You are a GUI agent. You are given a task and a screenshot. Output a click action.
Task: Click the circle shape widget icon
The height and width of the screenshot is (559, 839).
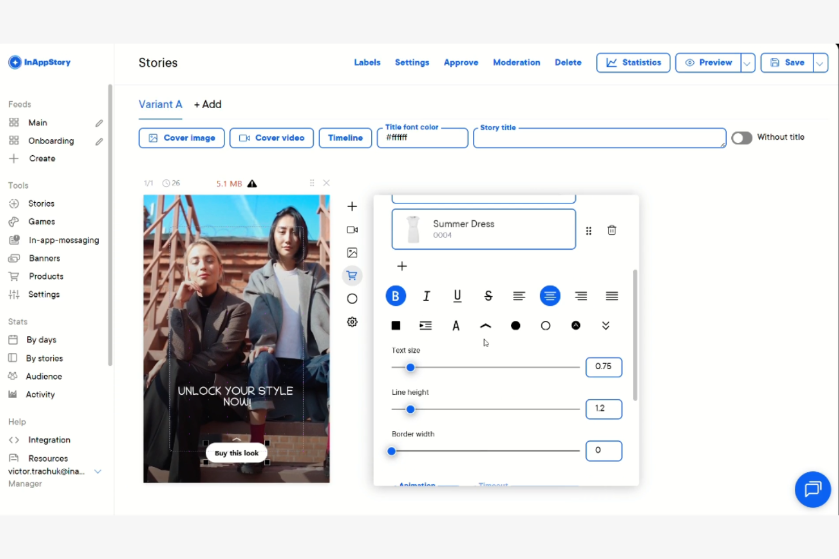352,298
